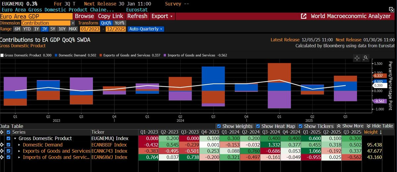This screenshot has width=397, height=172.
Task: Edit the end date field 12/2025
Action: coord(116,29)
